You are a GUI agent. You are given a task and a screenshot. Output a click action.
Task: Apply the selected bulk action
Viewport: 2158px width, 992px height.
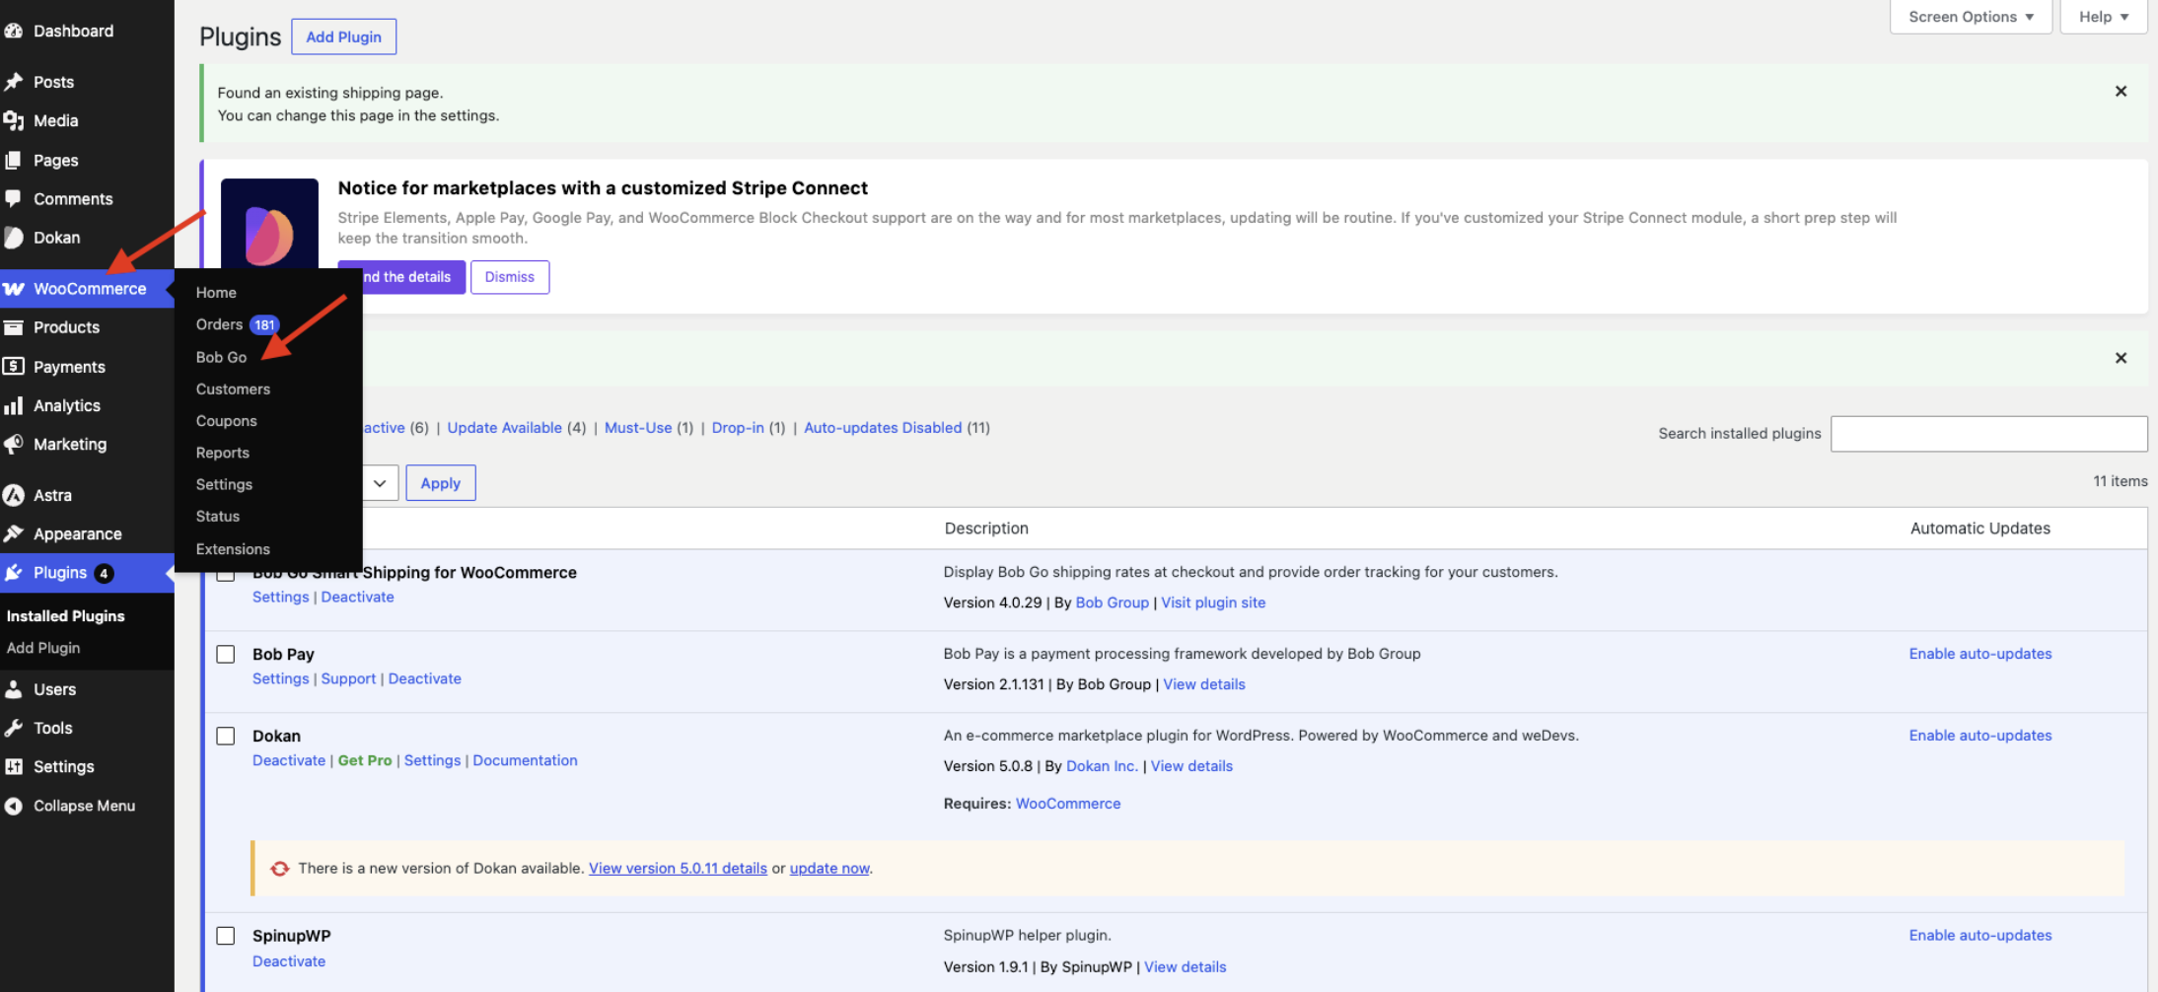tap(441, 483)
